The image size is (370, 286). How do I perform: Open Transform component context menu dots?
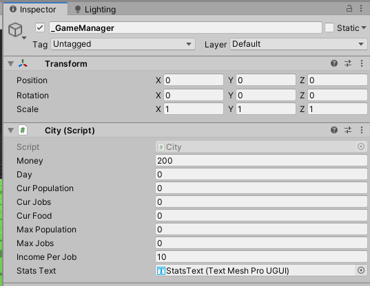(x=362, y=63)
